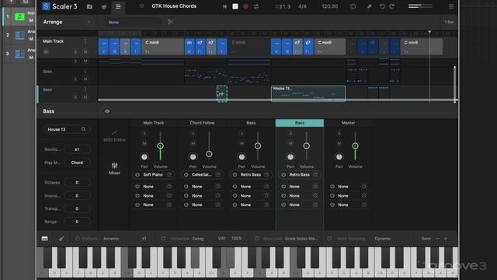The image size is (497, 280).
Task: Adjust the Chord Follow volume fader
Action: pyautogui.click(x=209, y=154)
